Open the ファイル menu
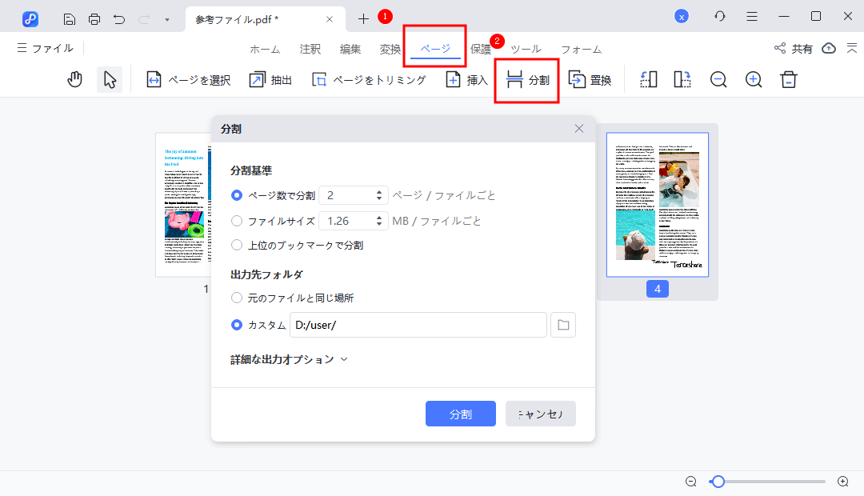Image resolution: width=864 pixels, height=496 pixels. tap(46, 48)
